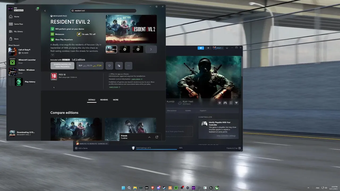Open Game Pass in Xbox sidebar

click(18, 24)
